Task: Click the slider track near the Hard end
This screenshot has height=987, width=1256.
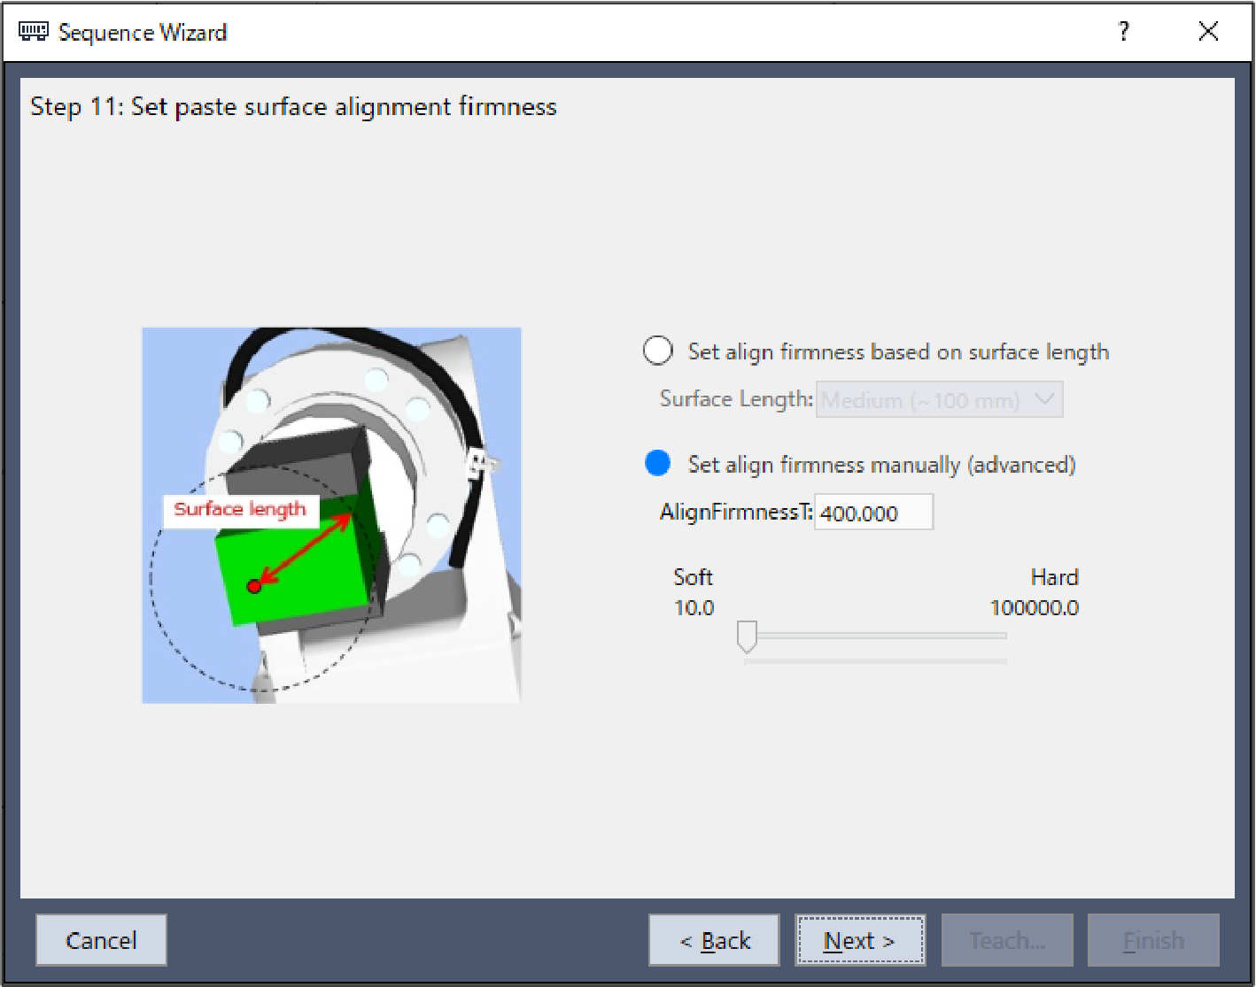Action: coord(992,636)
